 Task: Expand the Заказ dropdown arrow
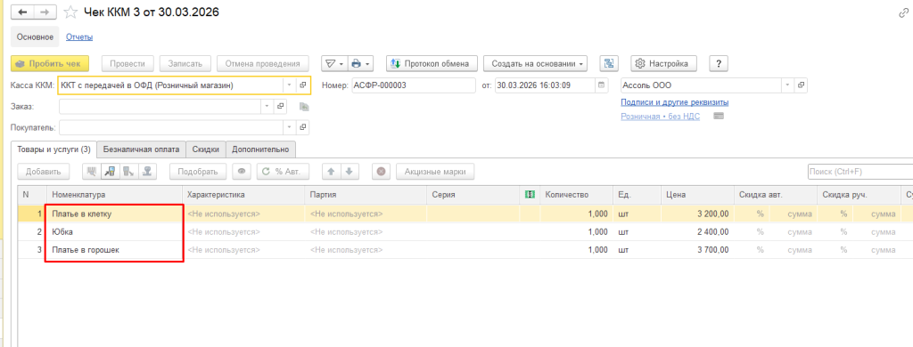tap(267, 107)
